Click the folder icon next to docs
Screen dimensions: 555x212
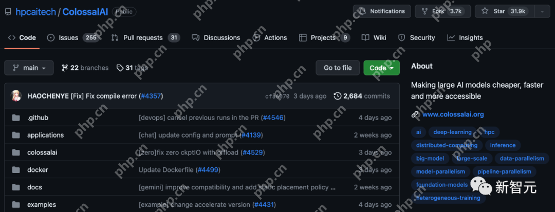click(16, 187)
